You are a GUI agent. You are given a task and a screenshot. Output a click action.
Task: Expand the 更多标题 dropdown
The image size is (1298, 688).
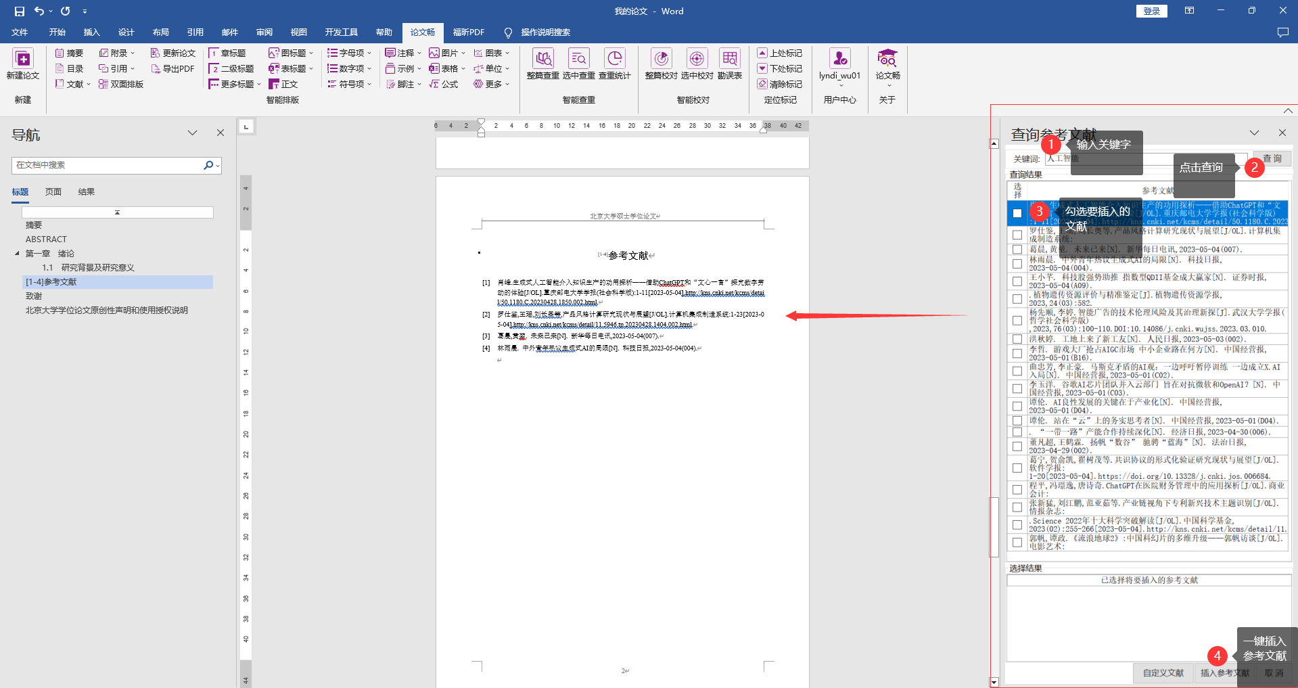click(x=235, y=84)
